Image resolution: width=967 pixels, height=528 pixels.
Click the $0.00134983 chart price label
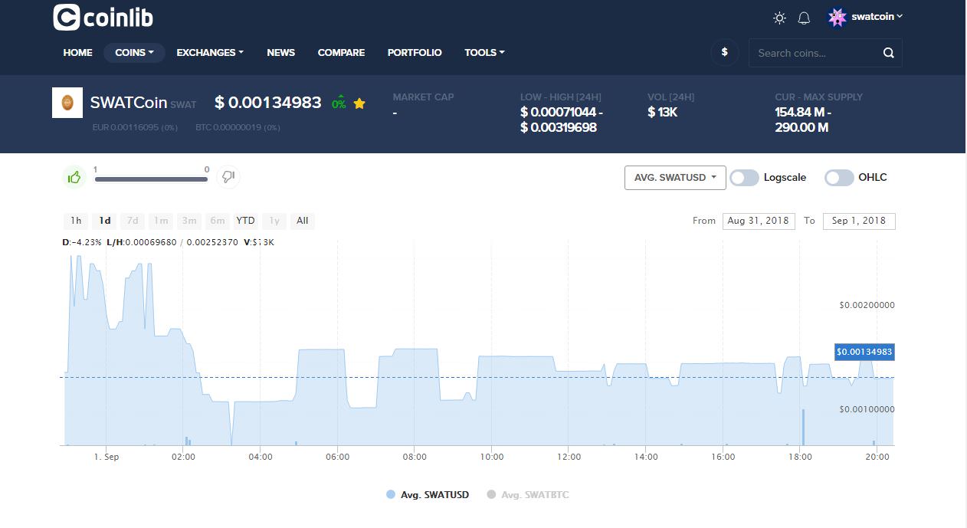(x=864, y=352)
